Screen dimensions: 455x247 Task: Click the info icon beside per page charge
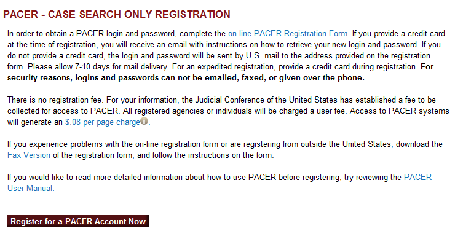point(144,122)
